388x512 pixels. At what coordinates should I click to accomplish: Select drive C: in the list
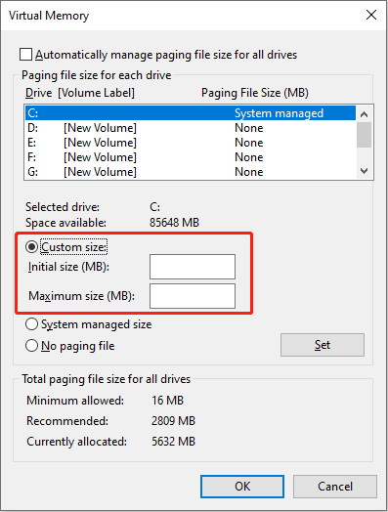coord(191,113)
